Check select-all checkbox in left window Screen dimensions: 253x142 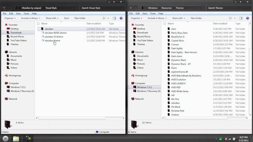(x=38, y=24)
